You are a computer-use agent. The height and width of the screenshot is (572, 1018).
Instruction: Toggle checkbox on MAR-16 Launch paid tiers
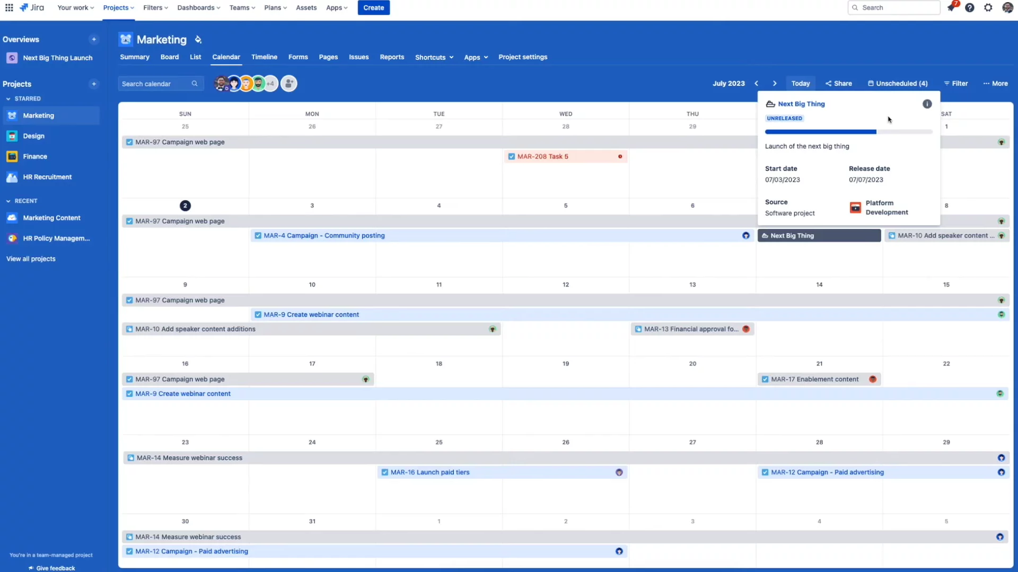coord(385,472)
